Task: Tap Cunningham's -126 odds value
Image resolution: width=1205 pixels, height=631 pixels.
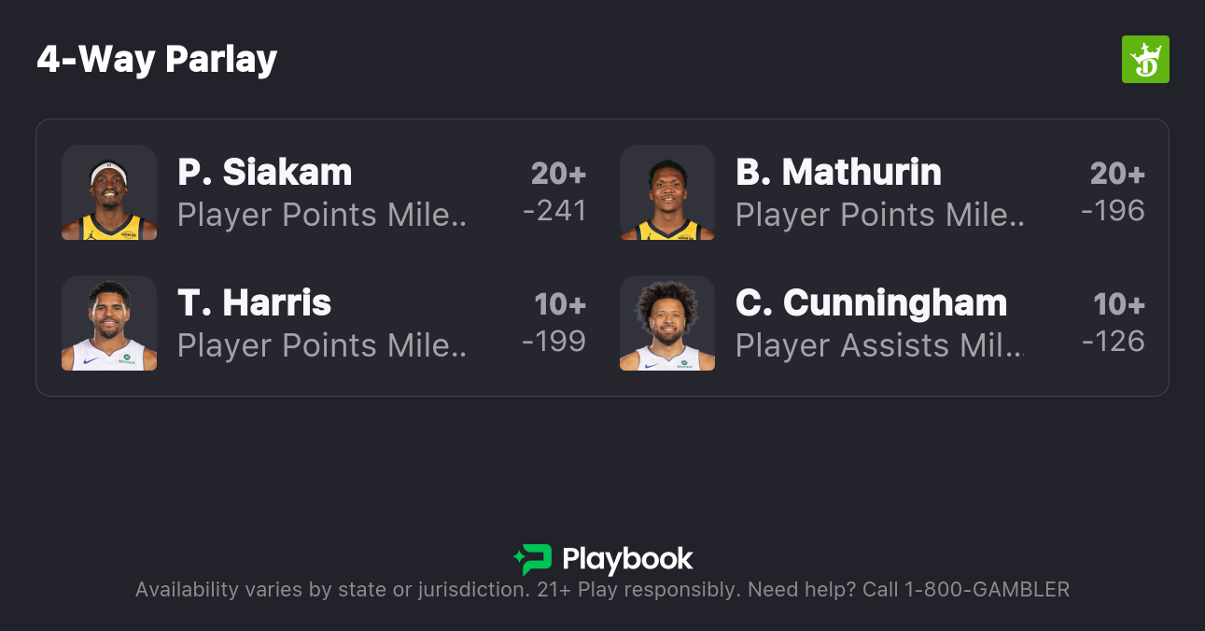Action: coord(1113,342)
